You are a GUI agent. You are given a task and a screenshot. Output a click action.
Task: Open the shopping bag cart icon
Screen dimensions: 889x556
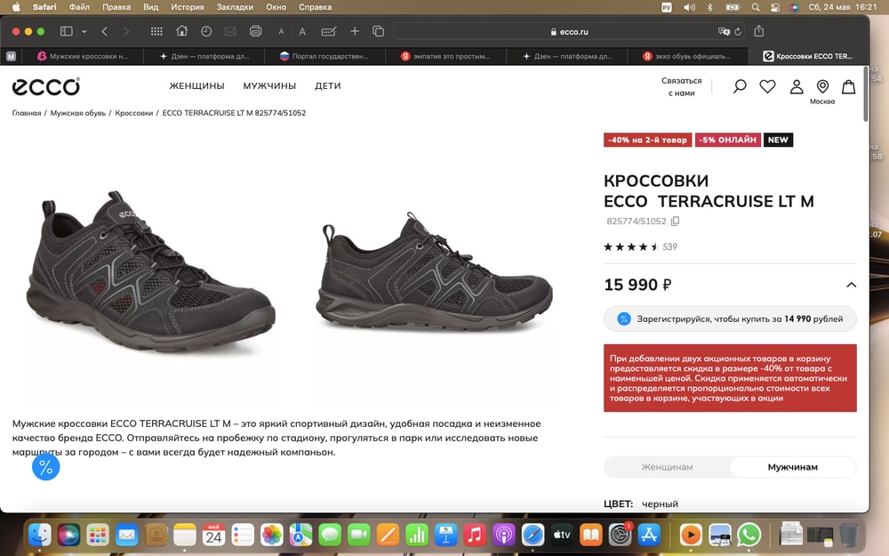click(849, 86)
